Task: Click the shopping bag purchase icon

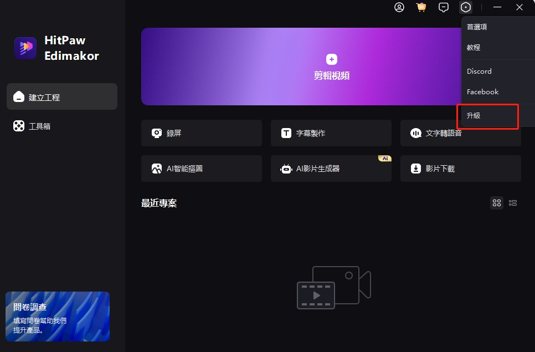Action: click(421, 7)
